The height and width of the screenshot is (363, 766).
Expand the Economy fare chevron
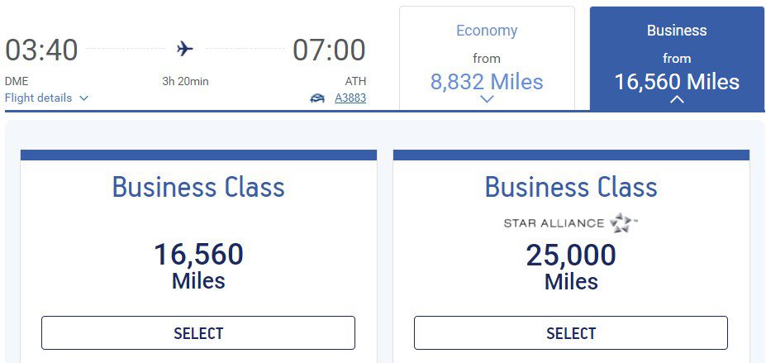tap(487, 99)
